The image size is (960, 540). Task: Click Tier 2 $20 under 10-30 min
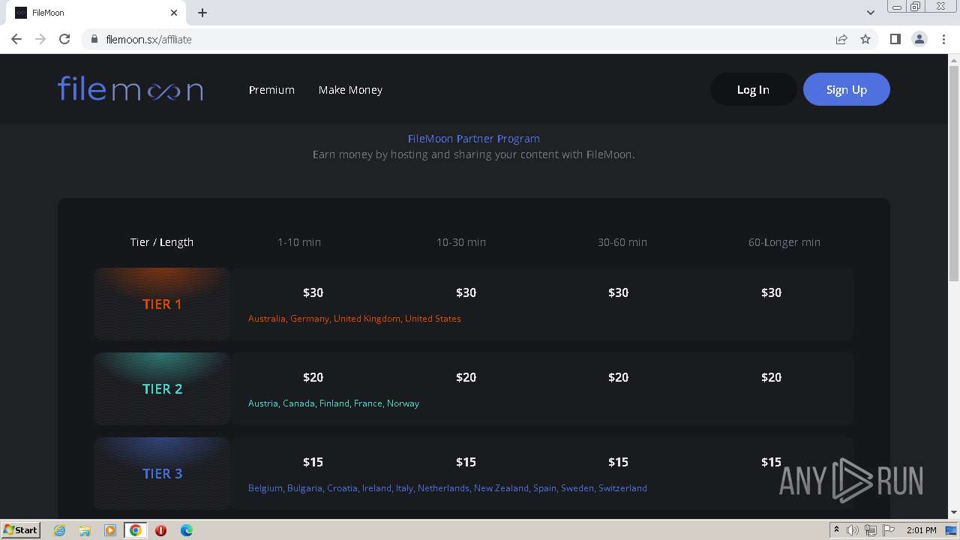[466, 377]
